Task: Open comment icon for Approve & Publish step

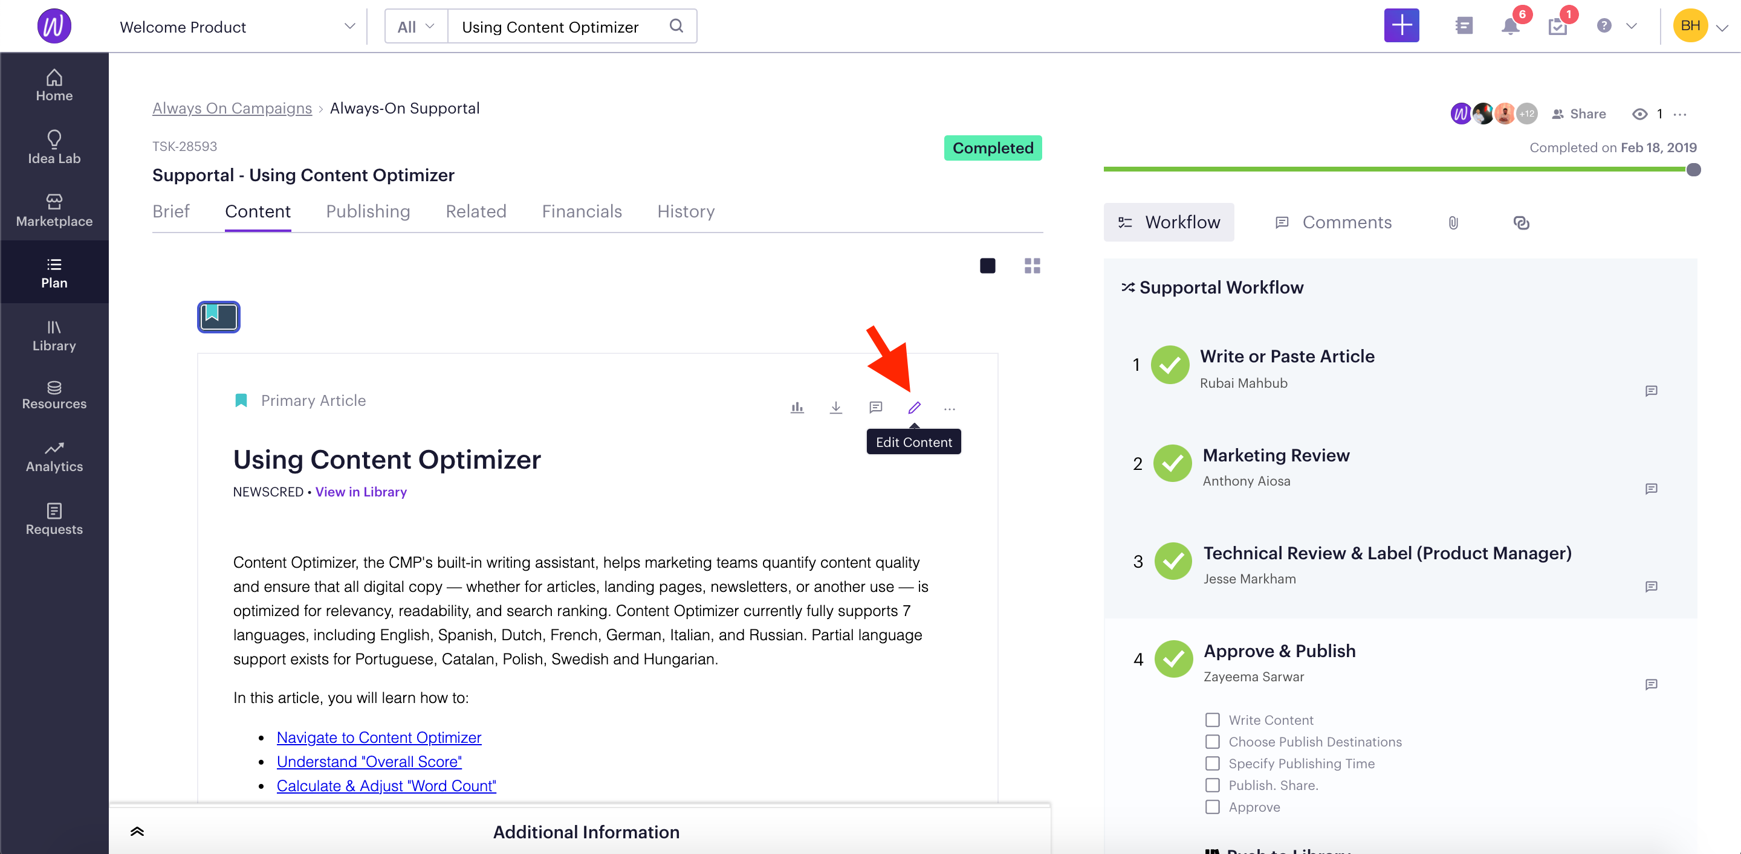Action: click(1651, 684)
